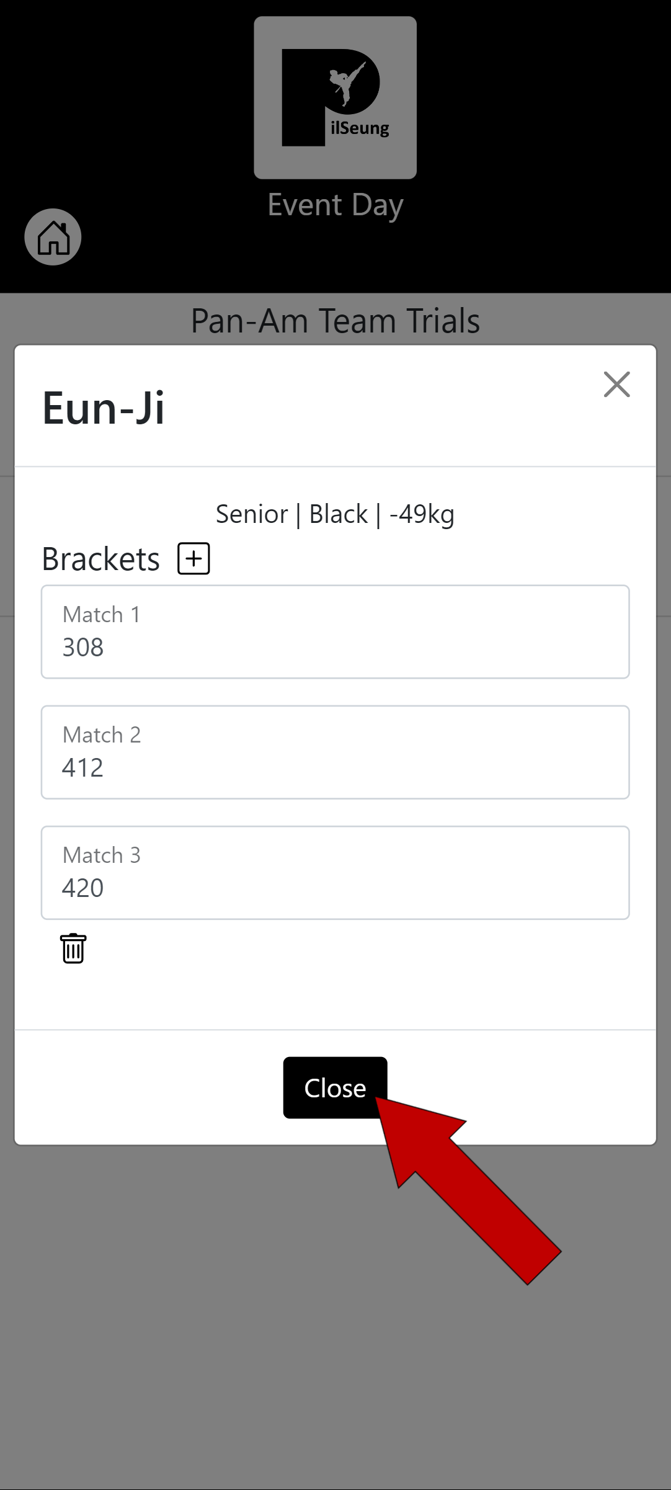The width and height of the screenshot is (671, 1490).
Task: Click the Close button
Action: click(x=335, y=1087)
